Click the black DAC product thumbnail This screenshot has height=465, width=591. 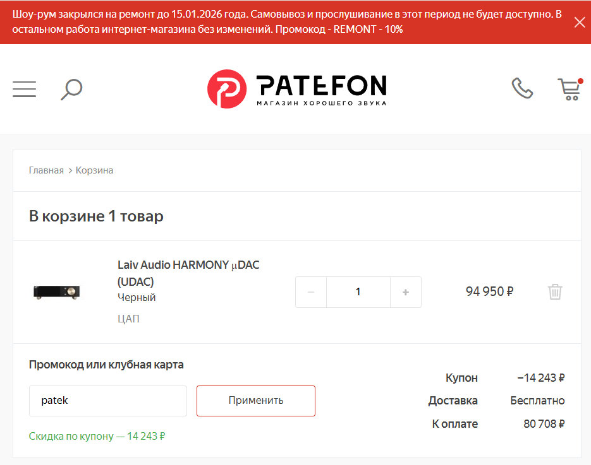57,292
